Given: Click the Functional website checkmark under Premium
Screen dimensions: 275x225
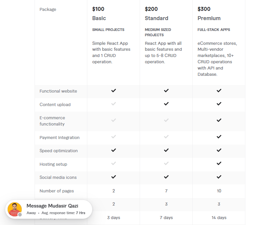Looking at the screenshot, I should coord(219,91).
